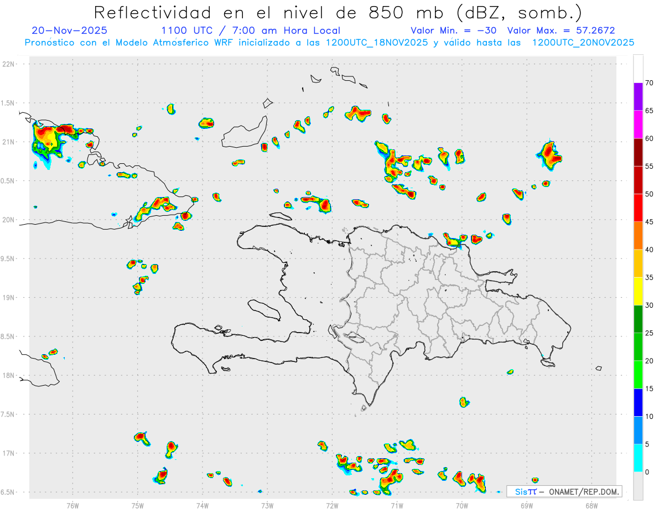Viewport: 664px width, 513px height.
Task: Click the darker-red 50–55 dBZ legend band
Action: pyautogui.click(x=638, y=180)
